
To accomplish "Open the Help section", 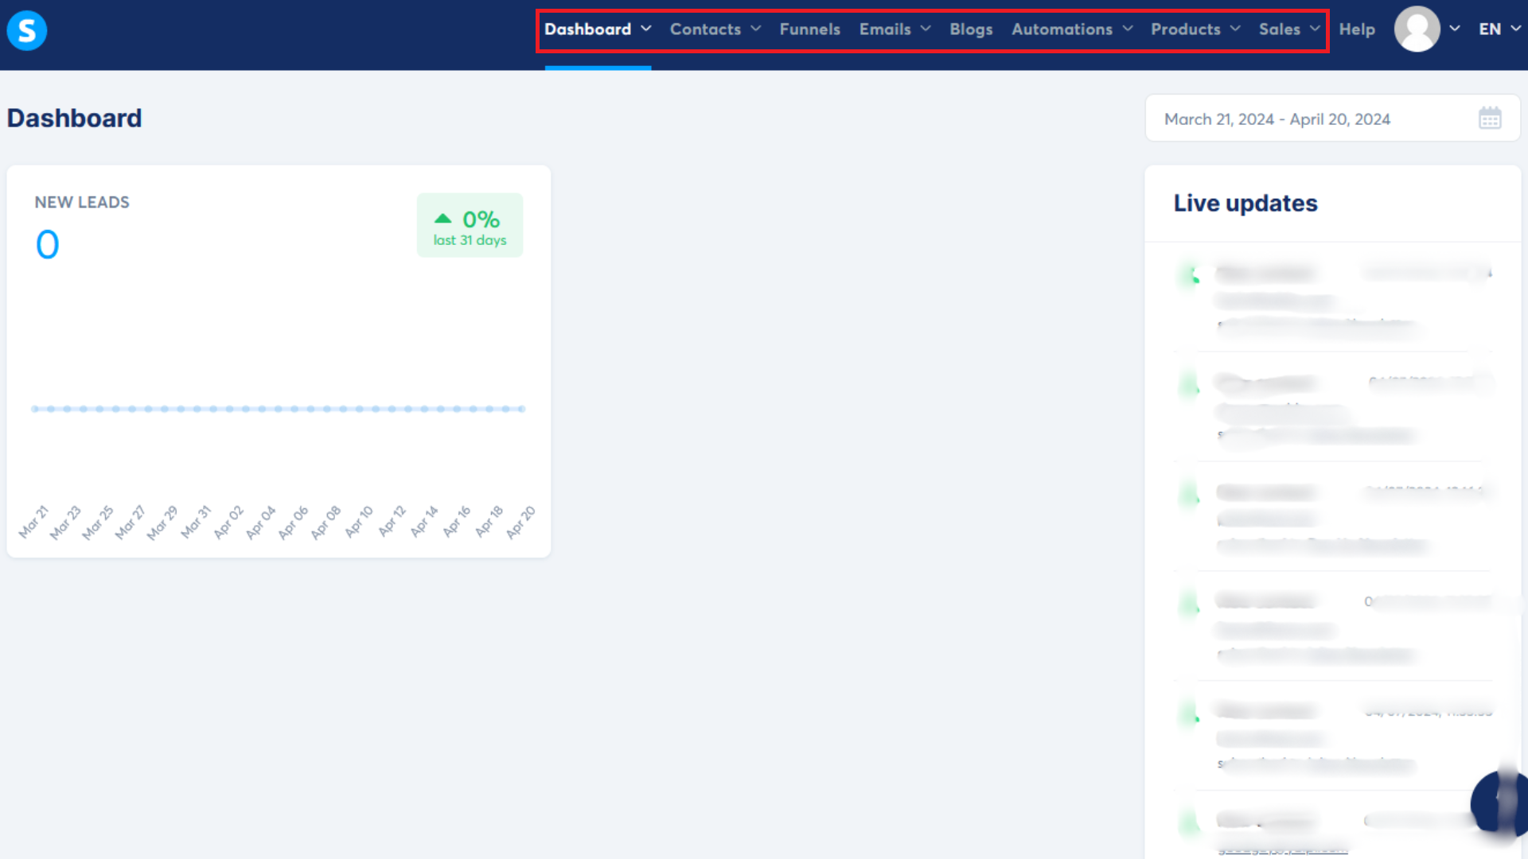I will (1358, 29).
